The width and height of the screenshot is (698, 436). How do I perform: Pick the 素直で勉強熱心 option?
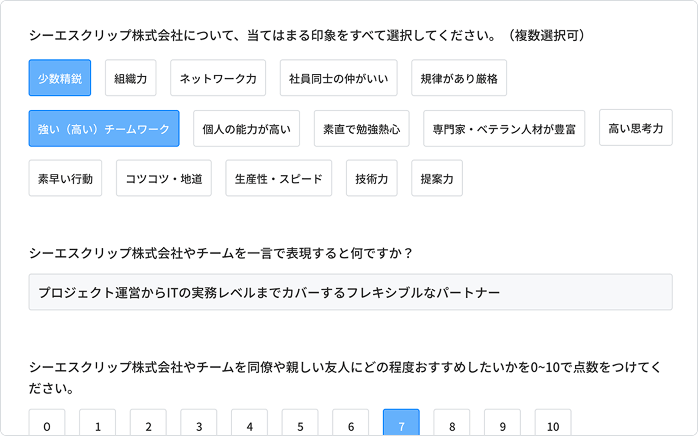tap(362, 128)
